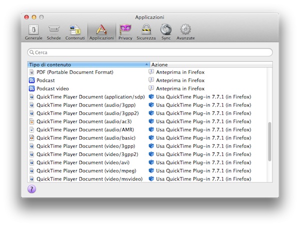This screenshot has width=300, height=227.
Task: Open the Schede preferences pane
Action: (54, 32)
